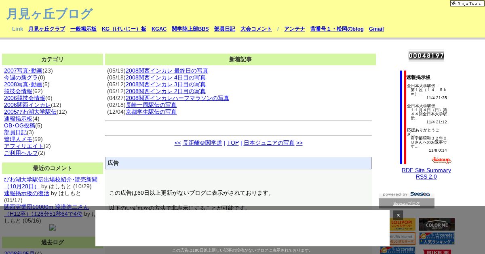Open category 今週の新グラ

tap(21, 77)
